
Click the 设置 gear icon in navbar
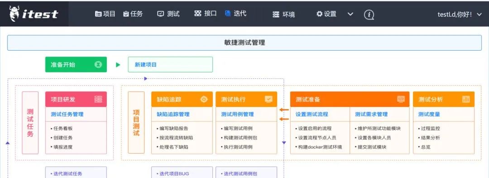pos(319,14)
